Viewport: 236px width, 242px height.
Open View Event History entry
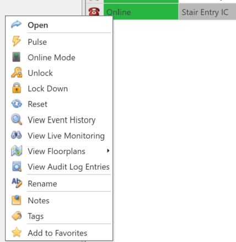click(59, 120)
